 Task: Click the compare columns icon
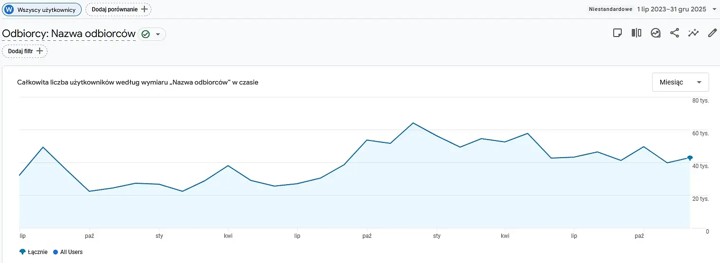[636, 33]
